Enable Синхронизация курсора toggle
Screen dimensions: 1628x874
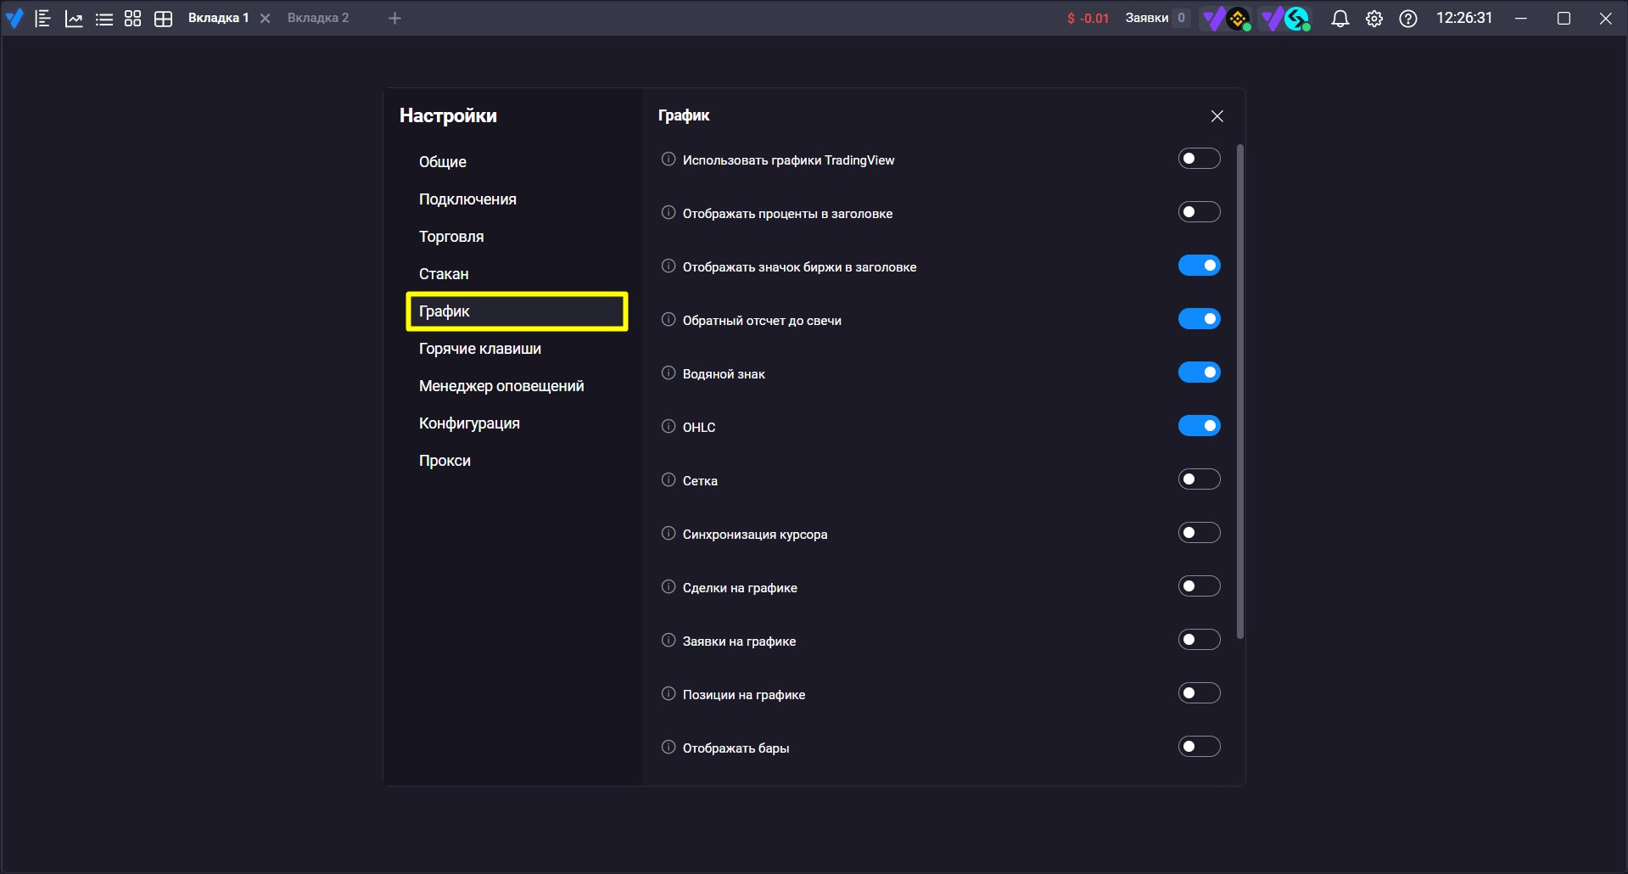coord(1199,533)
